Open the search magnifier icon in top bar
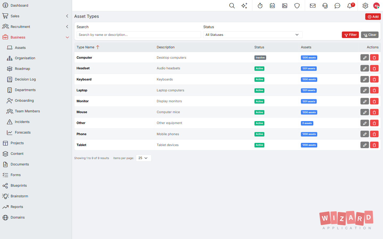Image resolution: width=383 pixels, height=239 pixels. click(232, 6)
